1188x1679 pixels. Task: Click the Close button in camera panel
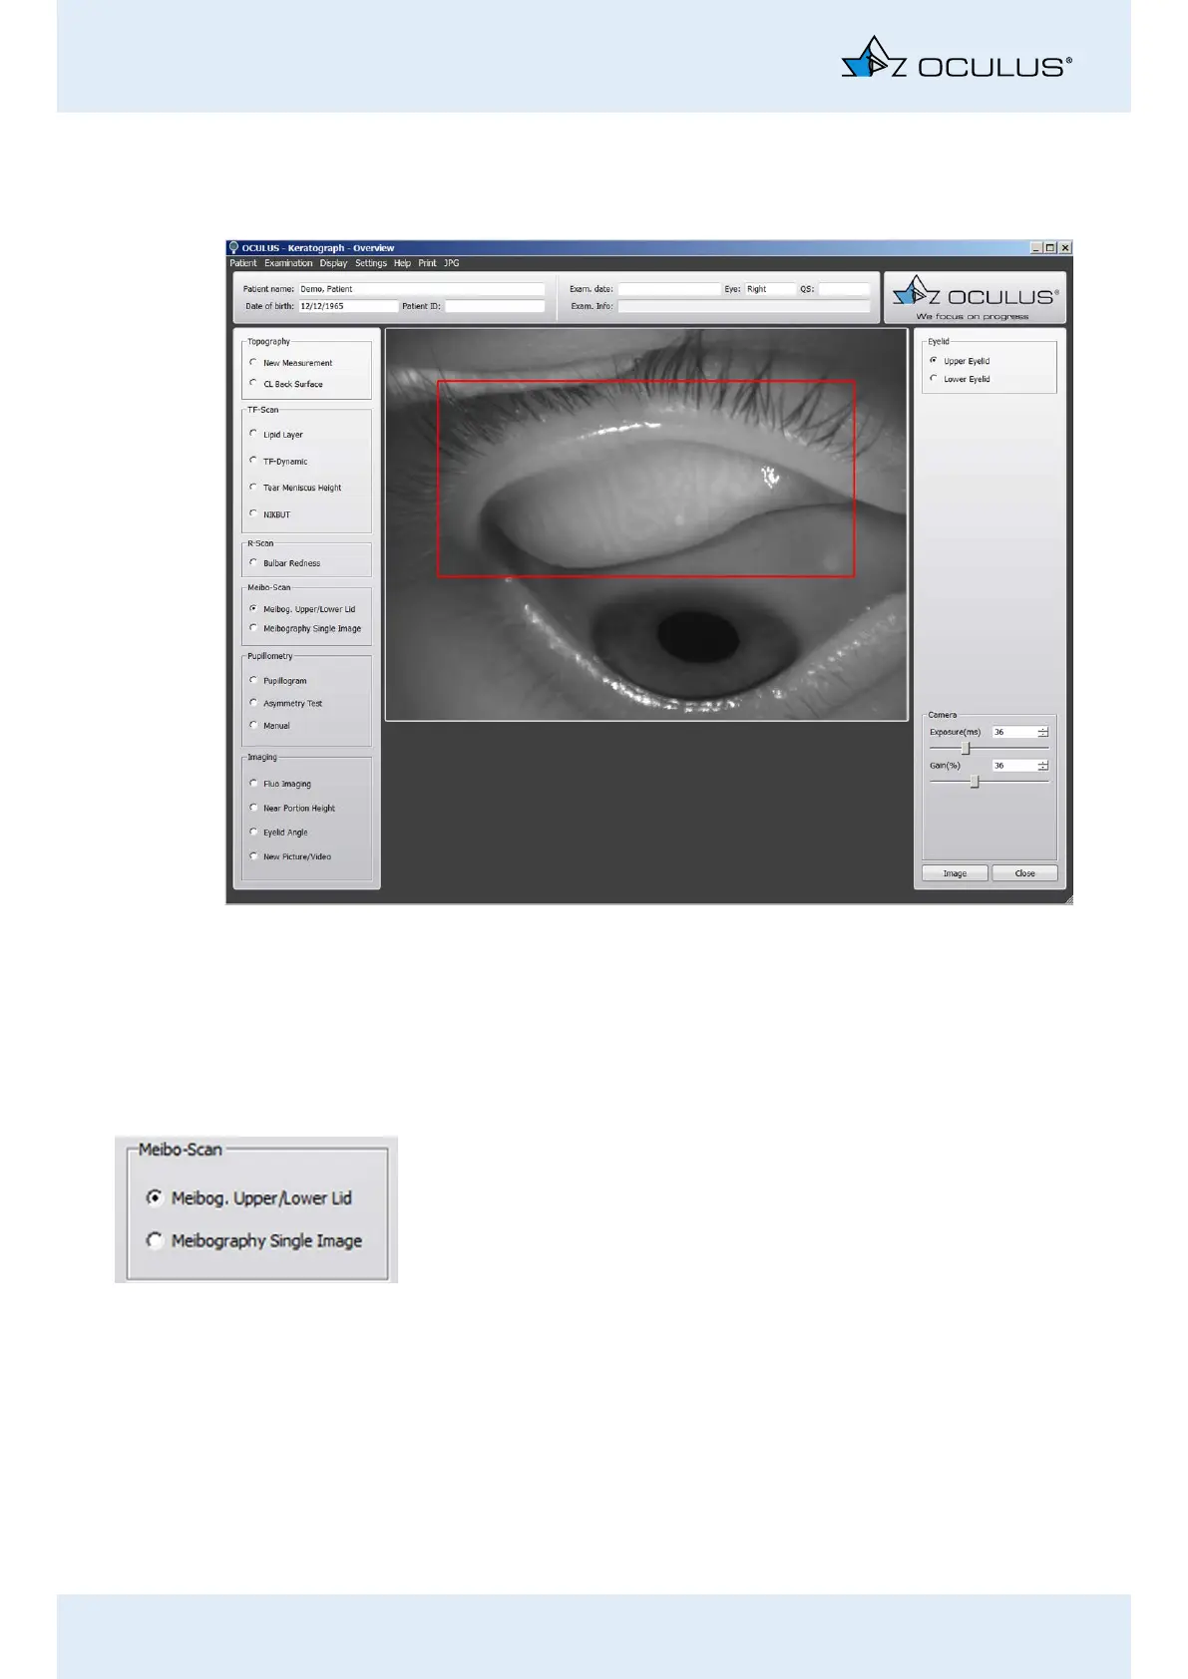[1024, 873]
